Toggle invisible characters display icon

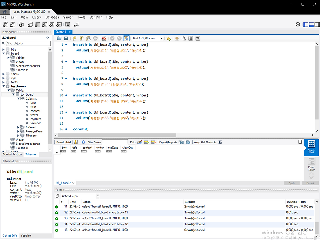(191, 38)
